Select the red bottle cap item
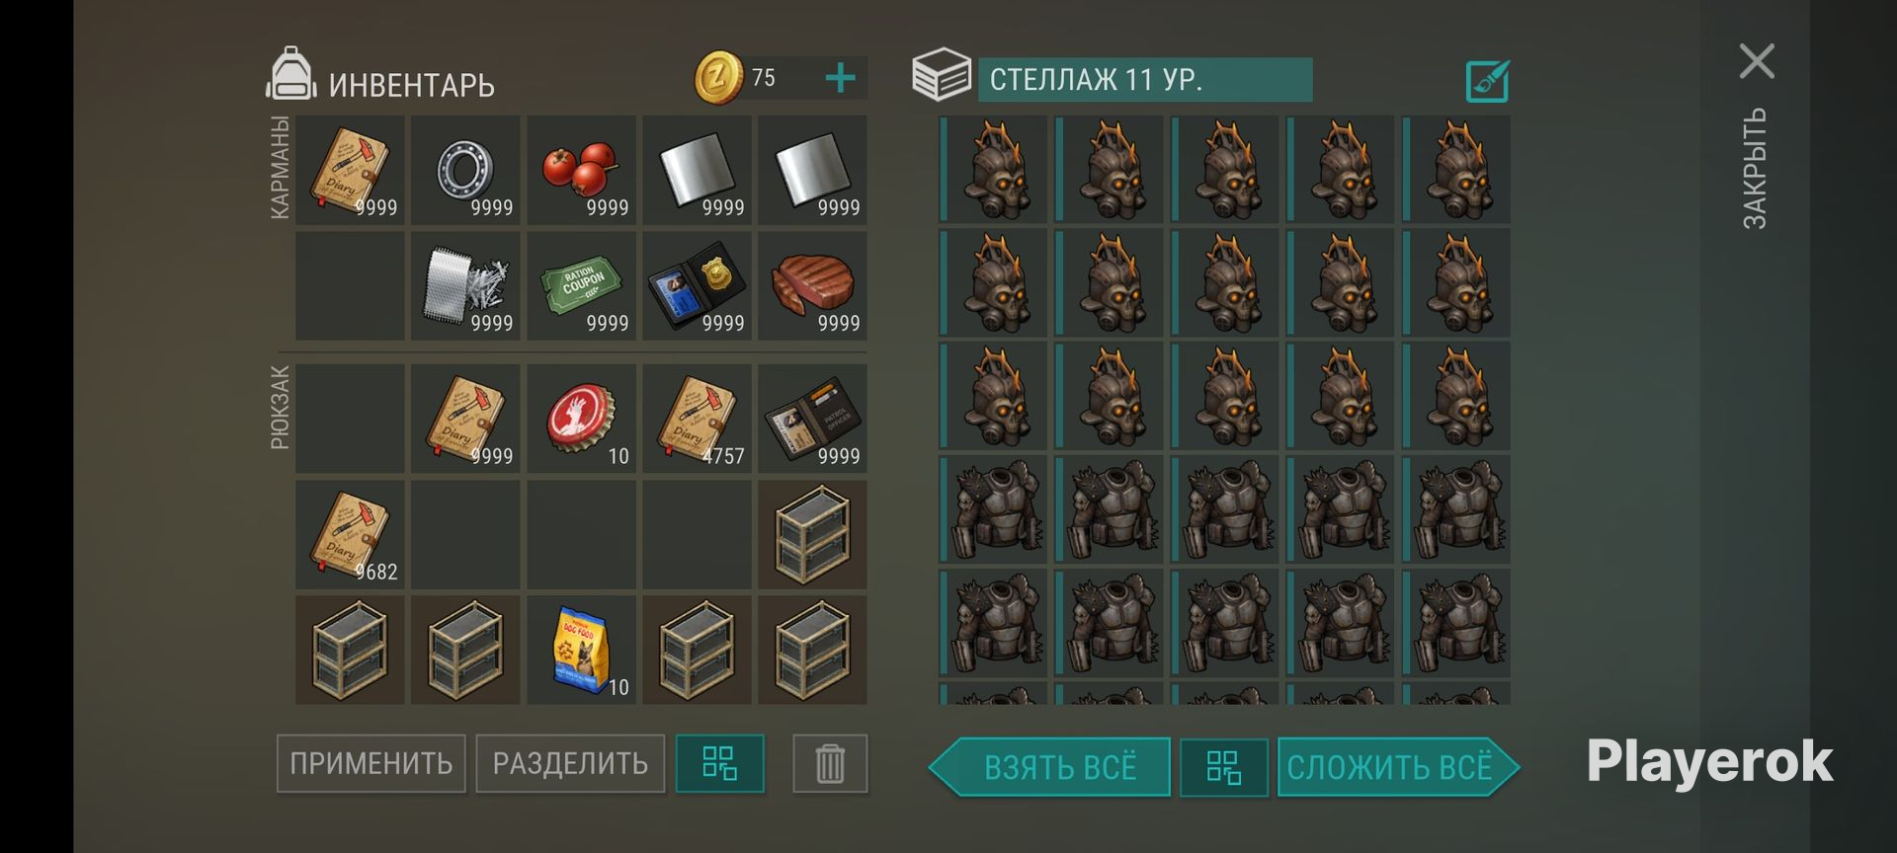 tap(581, 419)
